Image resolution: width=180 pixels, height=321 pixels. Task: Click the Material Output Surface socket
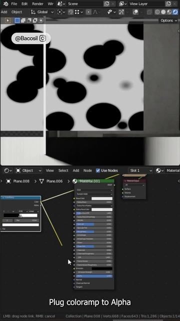pyautogui.click(x=123, y=189)
